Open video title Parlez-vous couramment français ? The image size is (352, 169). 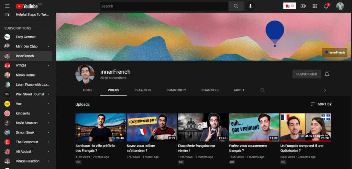(x=248, y=148)
